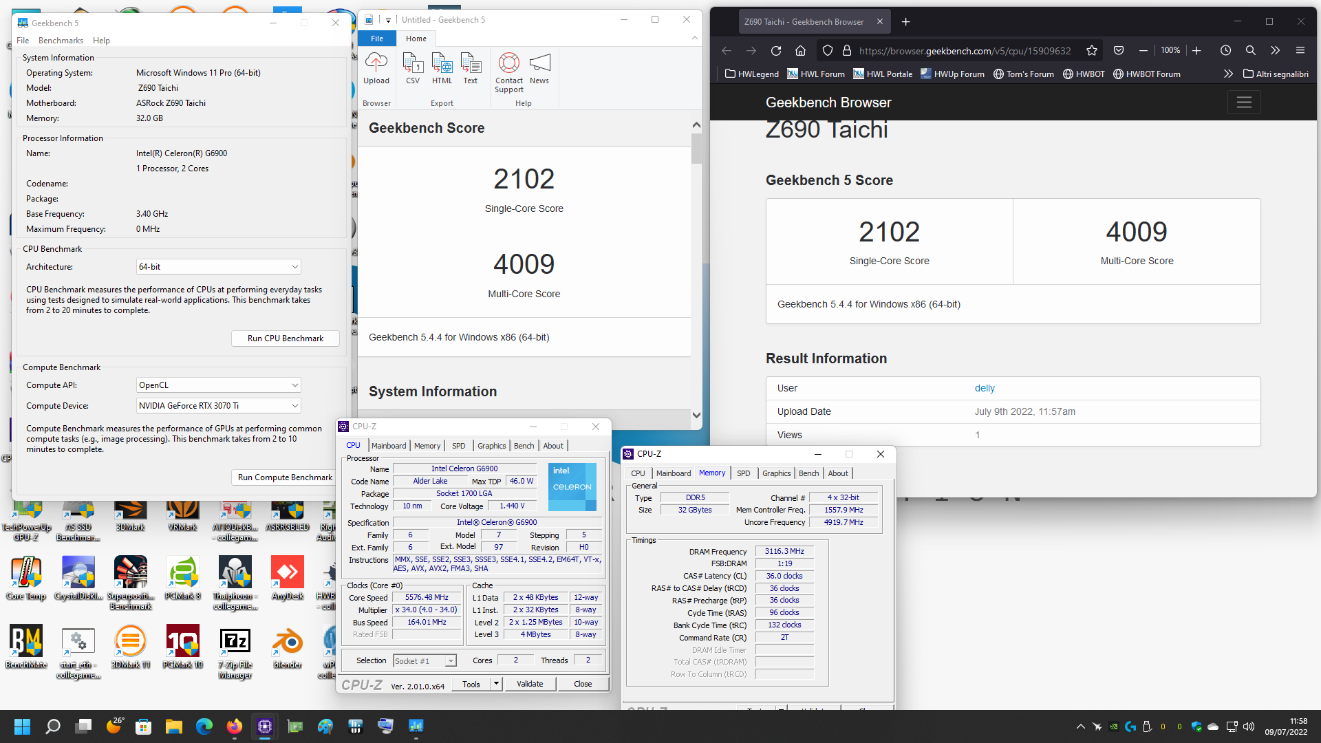Open the File tab in Geekbench results

click(x=377, y=39)
